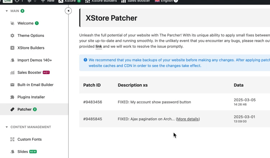The image size is (270, 158).
Task: Click the 2025-03-05 date cell
Action: (x=245, y=102)
